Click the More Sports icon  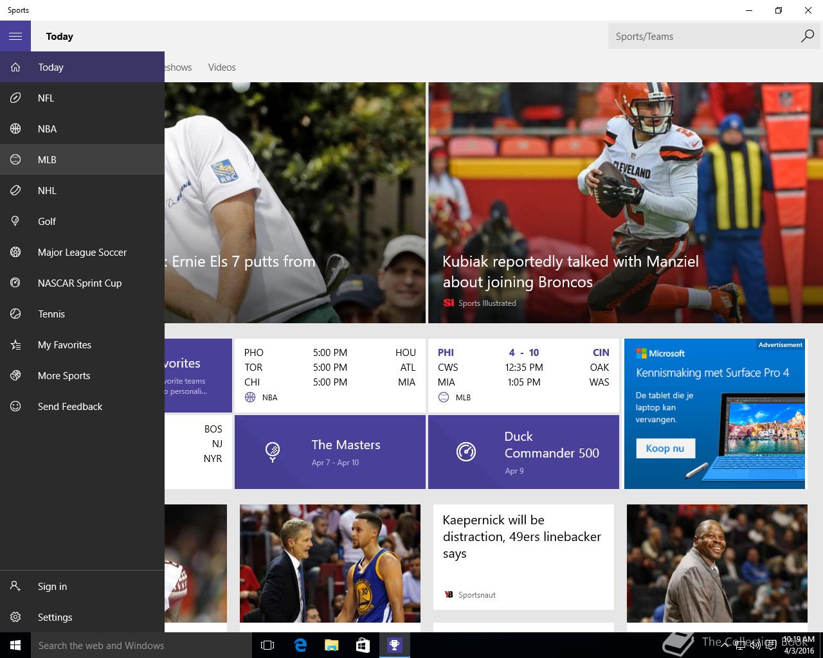click(15, 375)
